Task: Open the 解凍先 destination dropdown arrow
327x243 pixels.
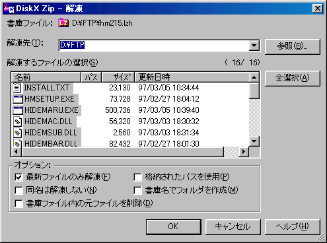Action: pos(254,46)
